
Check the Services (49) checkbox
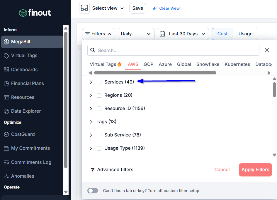pyautogui.click(x=99, y=82)
